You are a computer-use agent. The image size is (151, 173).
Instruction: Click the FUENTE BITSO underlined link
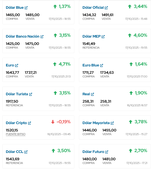[x=16, y=134]
